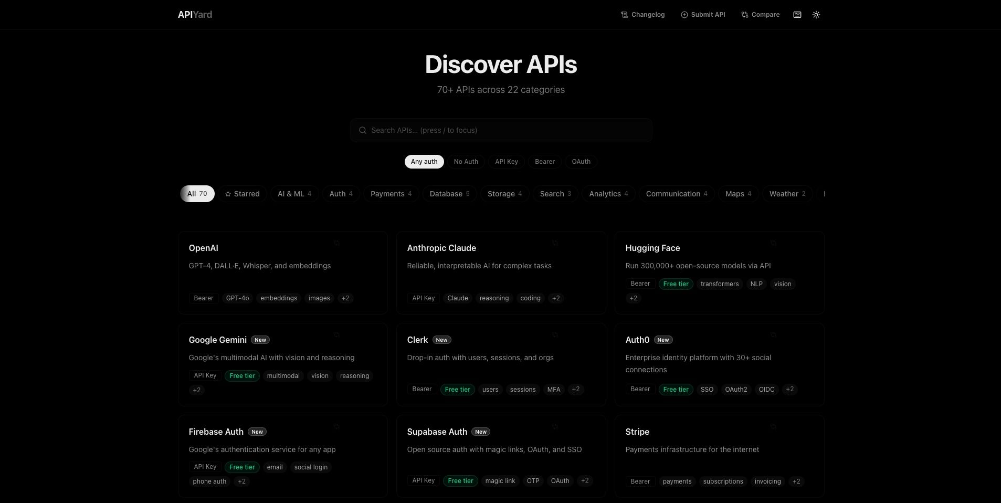
Task: Open the Hugging Face card title
Action: pos(653,248)
